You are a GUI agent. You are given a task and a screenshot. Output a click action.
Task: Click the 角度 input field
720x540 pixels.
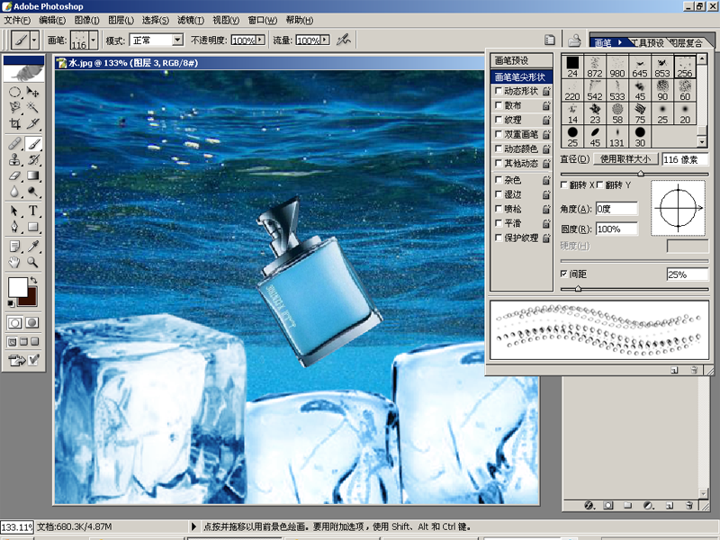pyautogui.click(x=616, y=209)
